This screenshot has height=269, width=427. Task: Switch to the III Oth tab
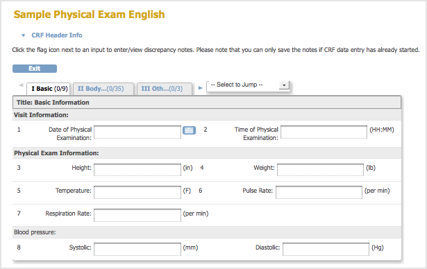tap(165, 89)
